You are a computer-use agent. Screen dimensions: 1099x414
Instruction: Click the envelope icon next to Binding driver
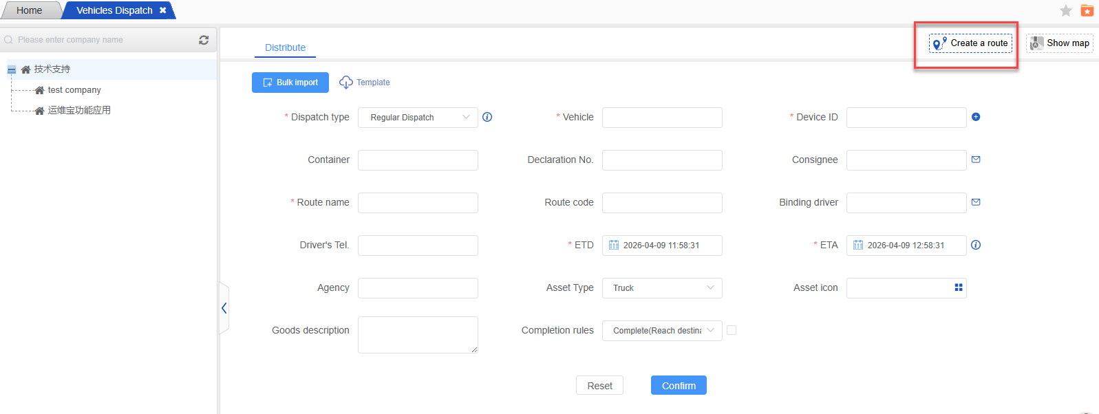[x=976, y=202]
